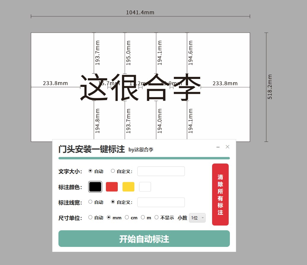Click the custom 文字大小 input field
The height and width of the screenshot is (265, 307).
coord(161,171)
